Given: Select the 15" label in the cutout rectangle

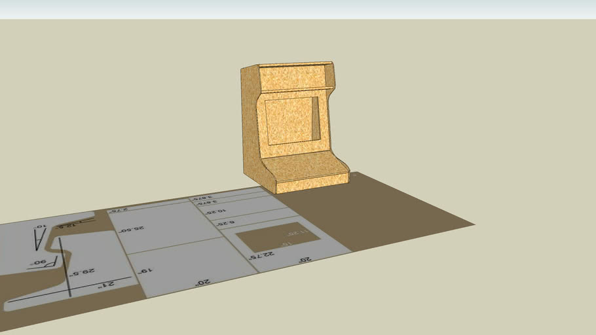Looking at the screenshot, I should pos(287,245).
